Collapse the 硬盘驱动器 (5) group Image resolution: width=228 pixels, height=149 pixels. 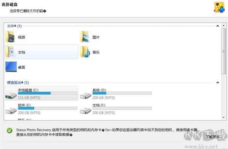coord(217,83)
